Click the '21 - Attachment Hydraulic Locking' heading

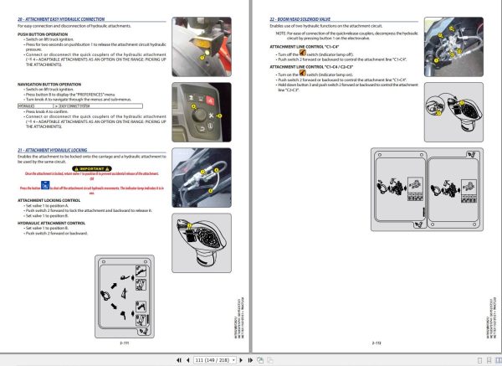point(52,150)
